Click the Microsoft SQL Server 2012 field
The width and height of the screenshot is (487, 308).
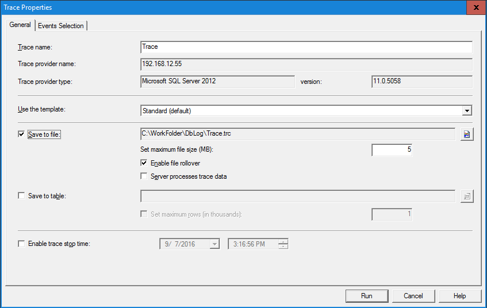pos(217,82)
